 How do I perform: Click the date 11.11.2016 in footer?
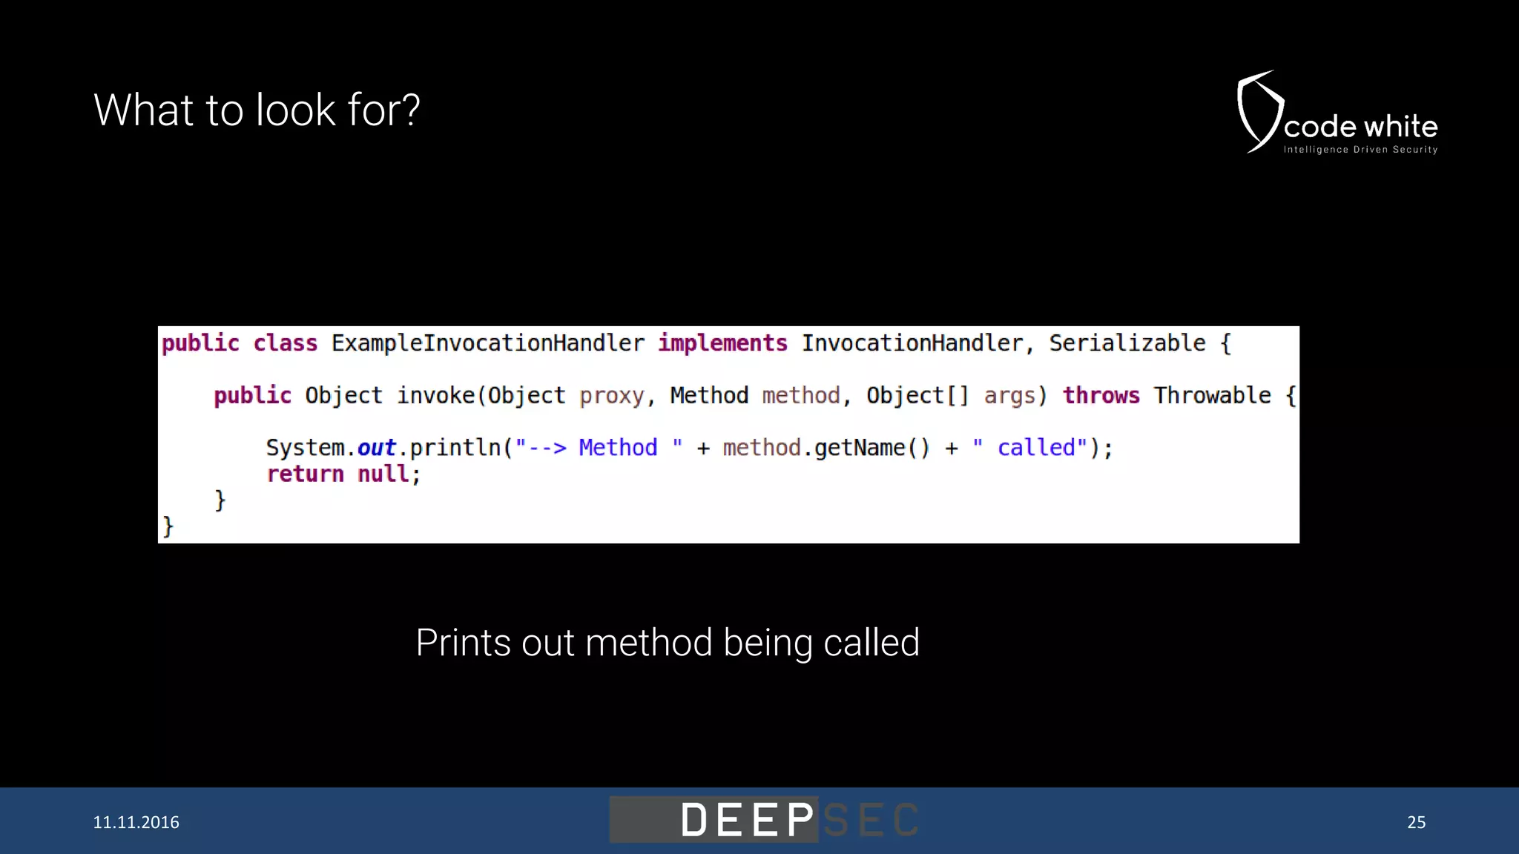tap(136, 822)
